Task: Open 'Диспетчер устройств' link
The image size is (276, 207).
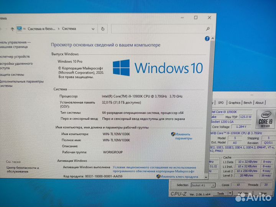Action: (15, 57)
